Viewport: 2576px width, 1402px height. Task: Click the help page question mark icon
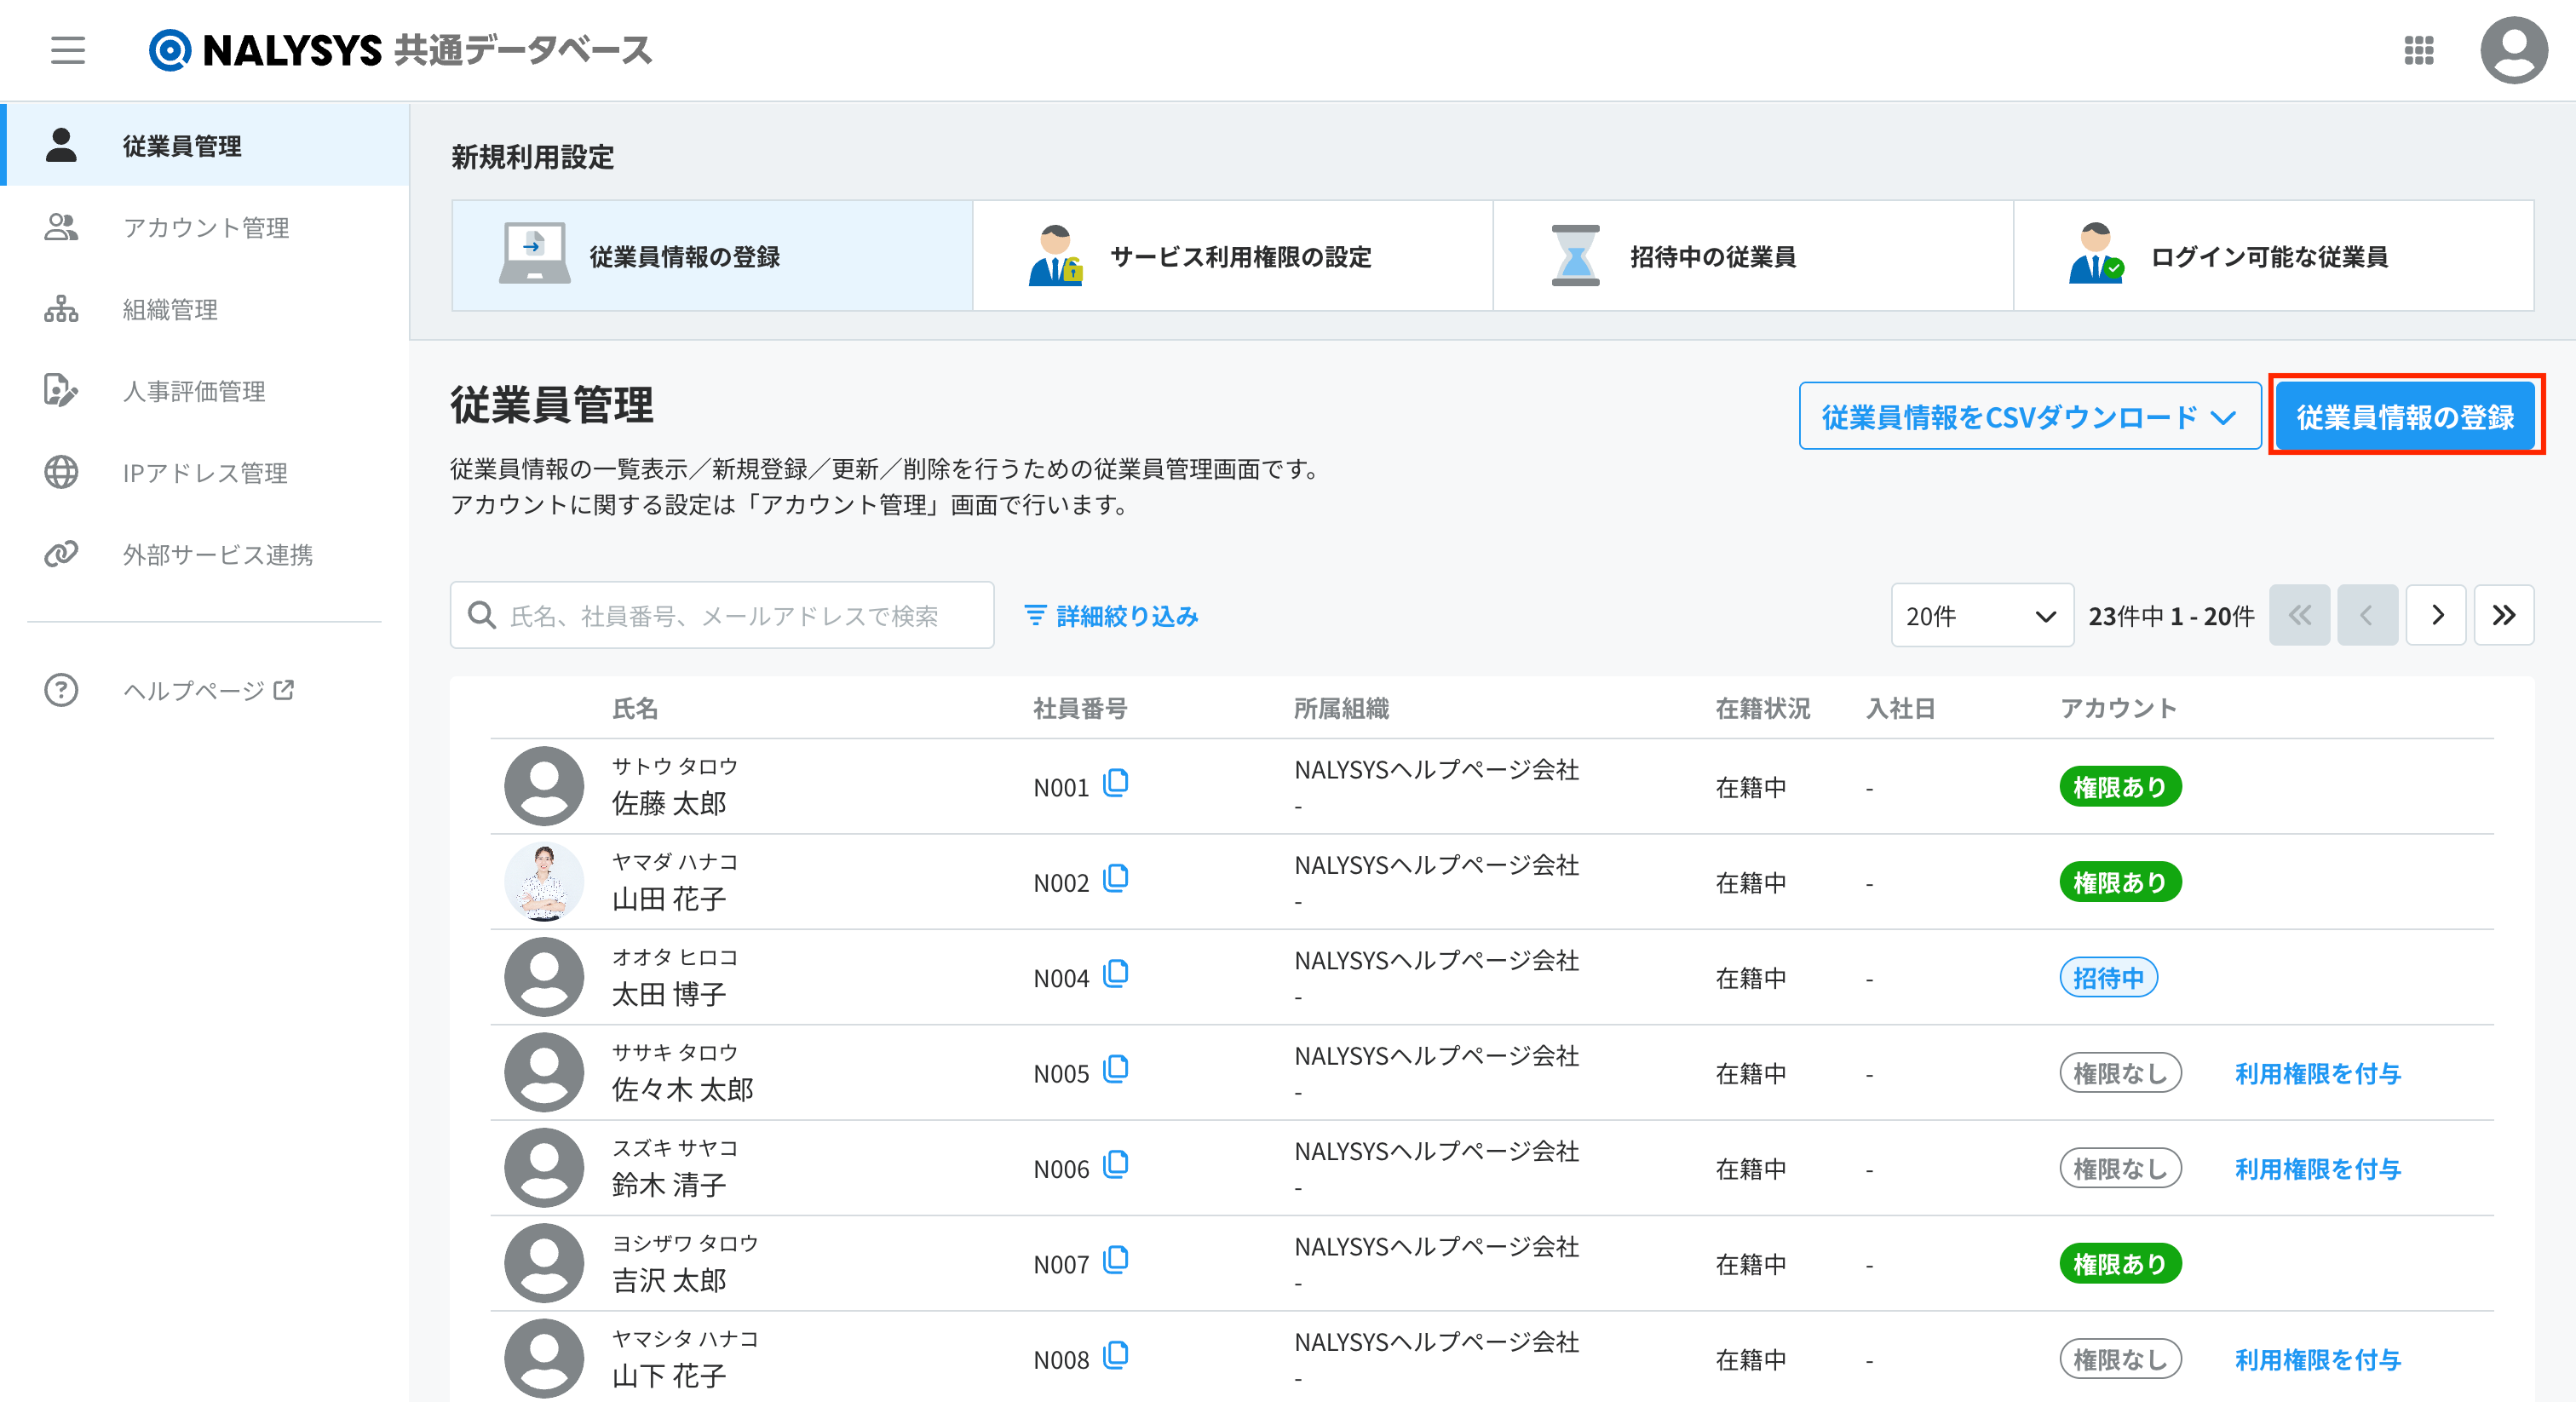(x=61, y=690)
